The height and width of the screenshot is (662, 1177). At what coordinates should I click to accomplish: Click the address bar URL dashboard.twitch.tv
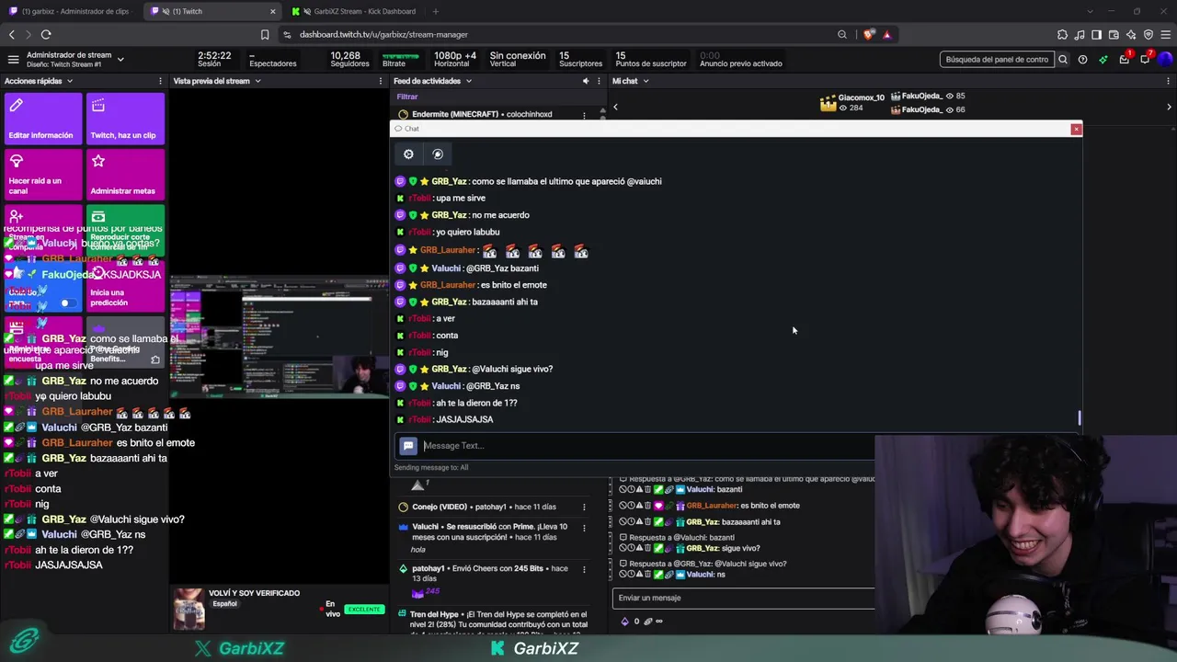coord(383,34)
